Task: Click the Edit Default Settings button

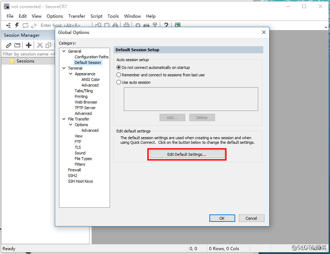Action: click(x=187, y=154)
